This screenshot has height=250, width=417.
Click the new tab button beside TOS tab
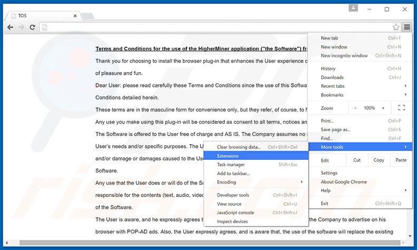[x=88, y=16]
